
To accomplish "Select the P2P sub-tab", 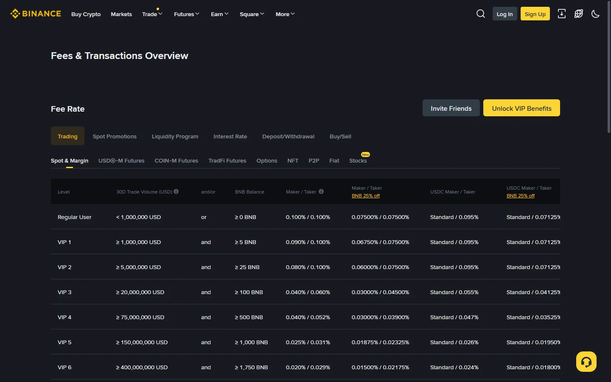I will click(x=314, y=160).
